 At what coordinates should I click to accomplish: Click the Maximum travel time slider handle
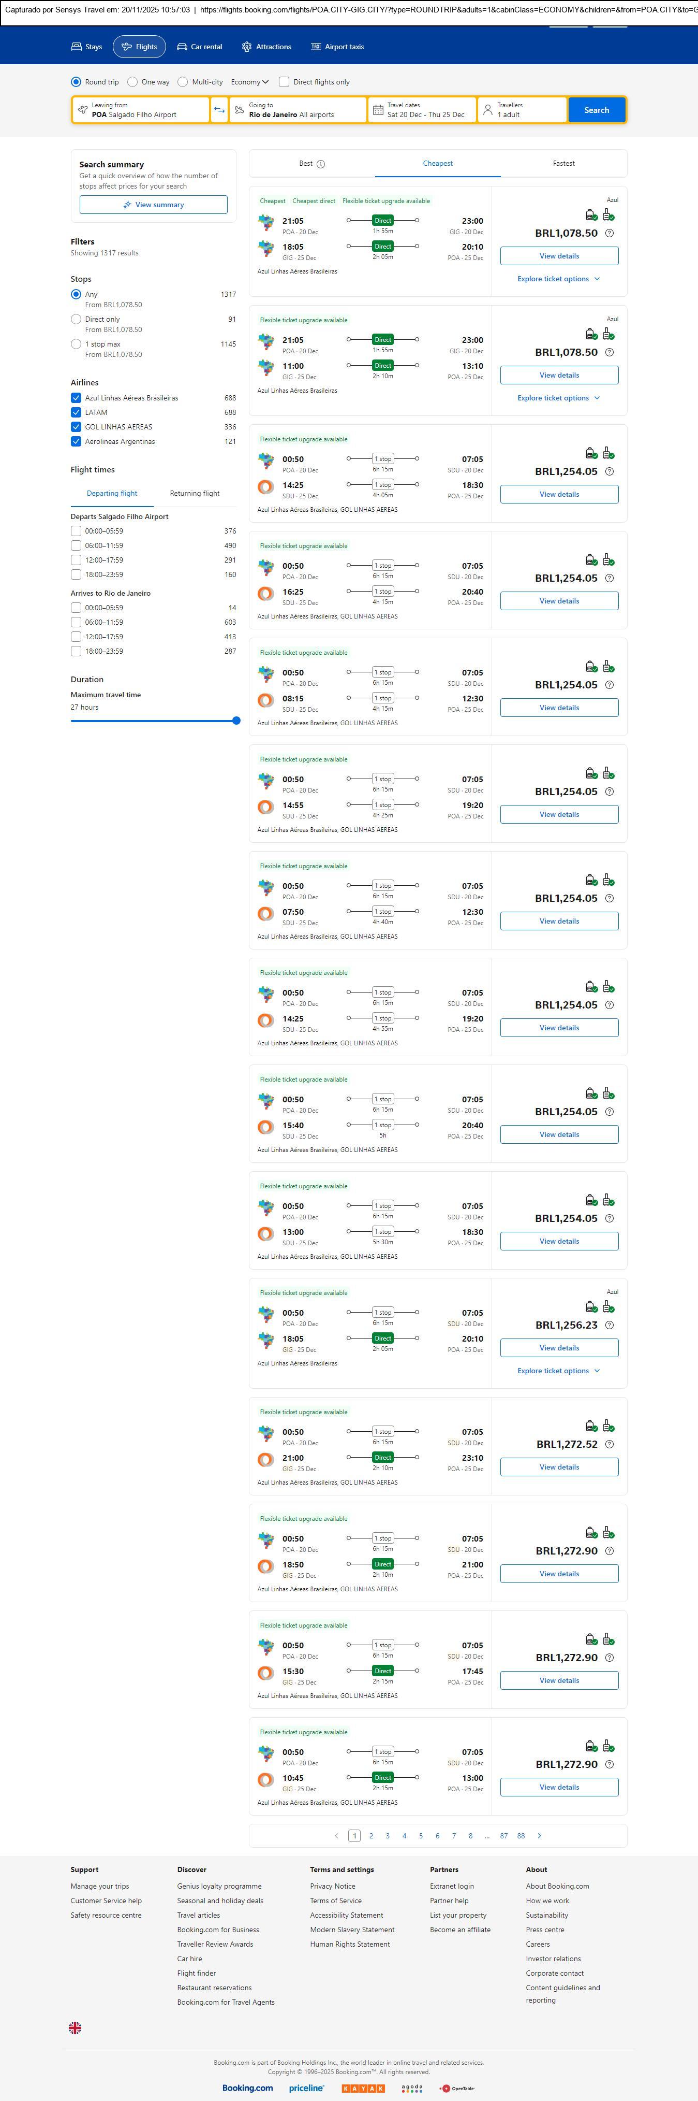point(236,720)
